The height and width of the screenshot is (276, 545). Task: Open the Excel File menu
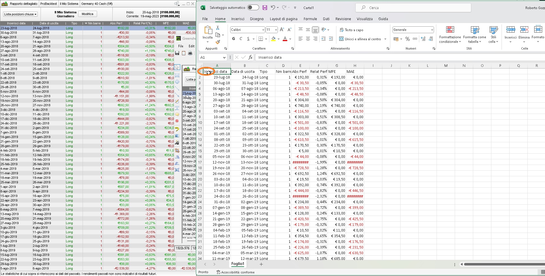pos(205,19)
